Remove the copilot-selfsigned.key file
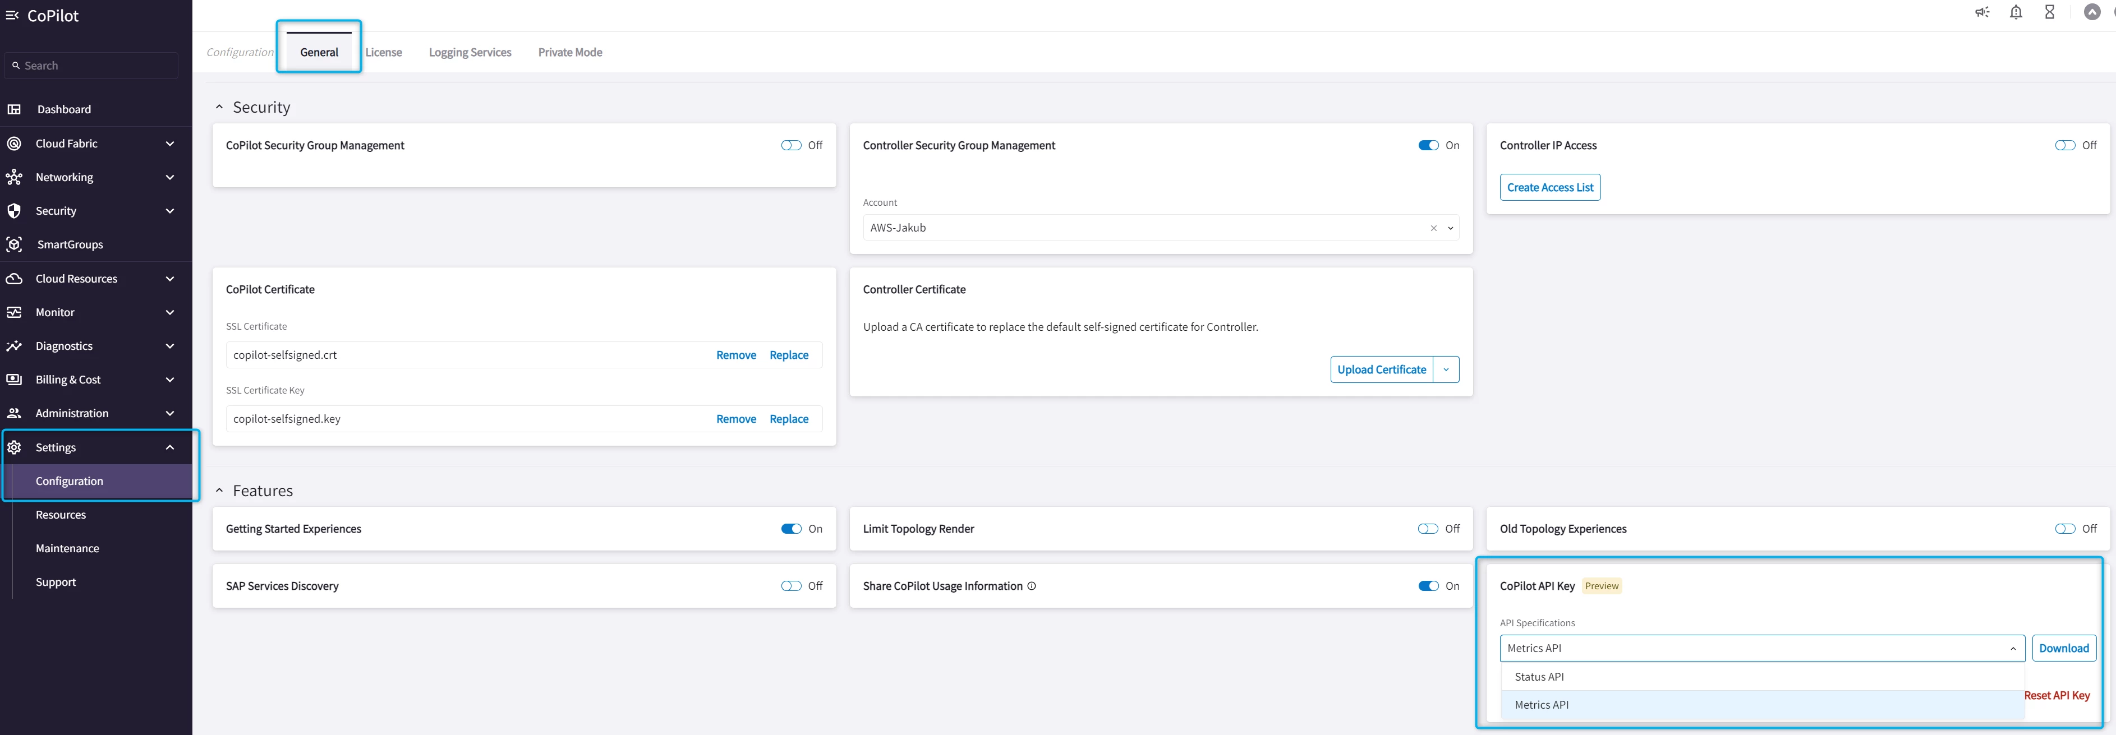The height and width of the screenshot is (735, 2116). click(736, 419)
